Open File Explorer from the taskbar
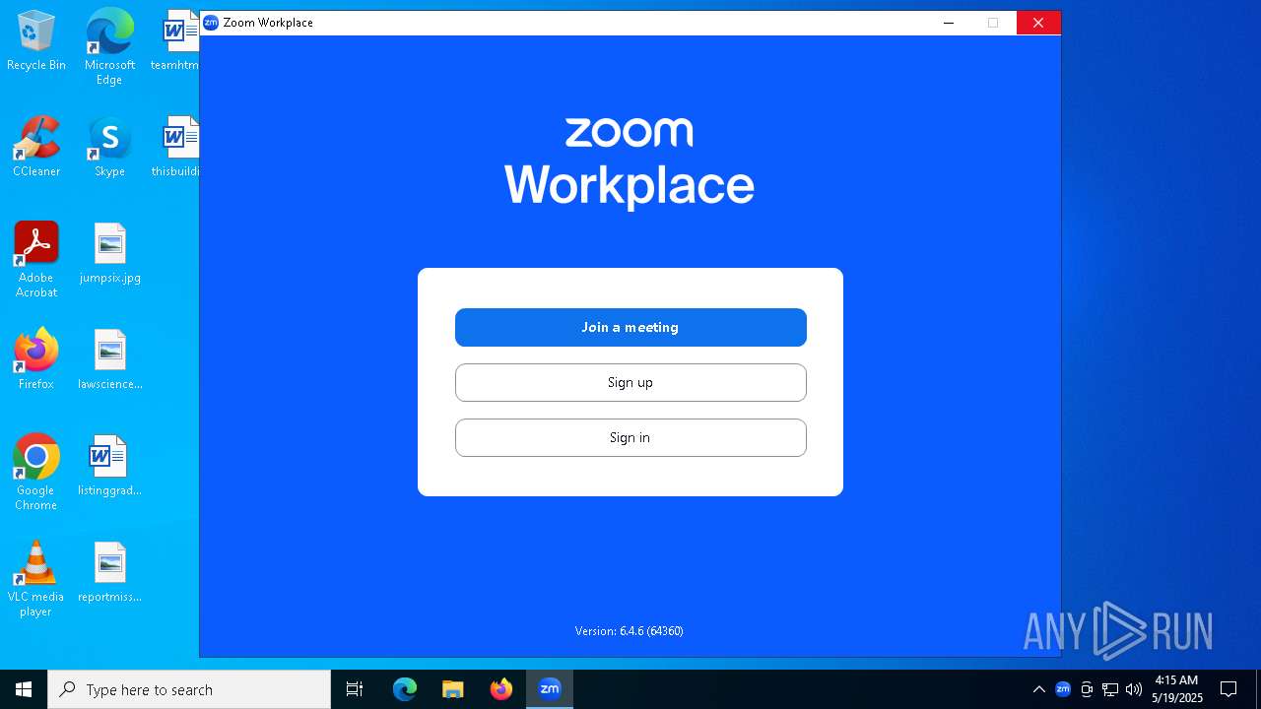Viewport: 1261px width, 709px height. click(453, 689)
